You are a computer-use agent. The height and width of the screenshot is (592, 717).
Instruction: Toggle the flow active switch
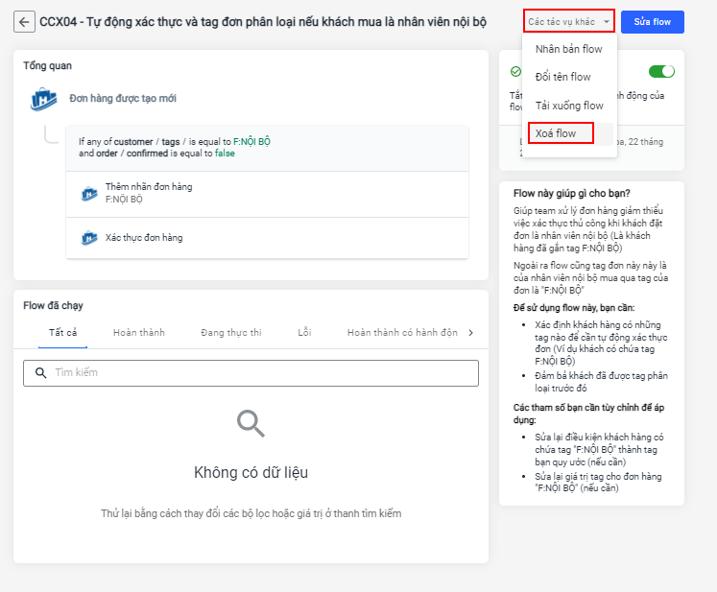(661, 71)
